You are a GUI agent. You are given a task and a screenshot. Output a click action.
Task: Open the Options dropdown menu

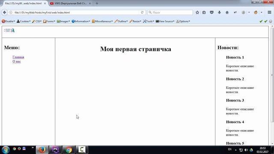[183, 21]
